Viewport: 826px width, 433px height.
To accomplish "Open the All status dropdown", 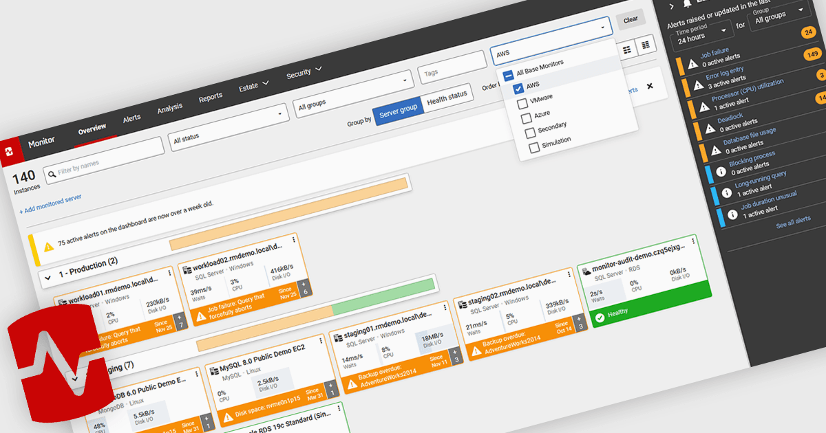I will (228, 127).
